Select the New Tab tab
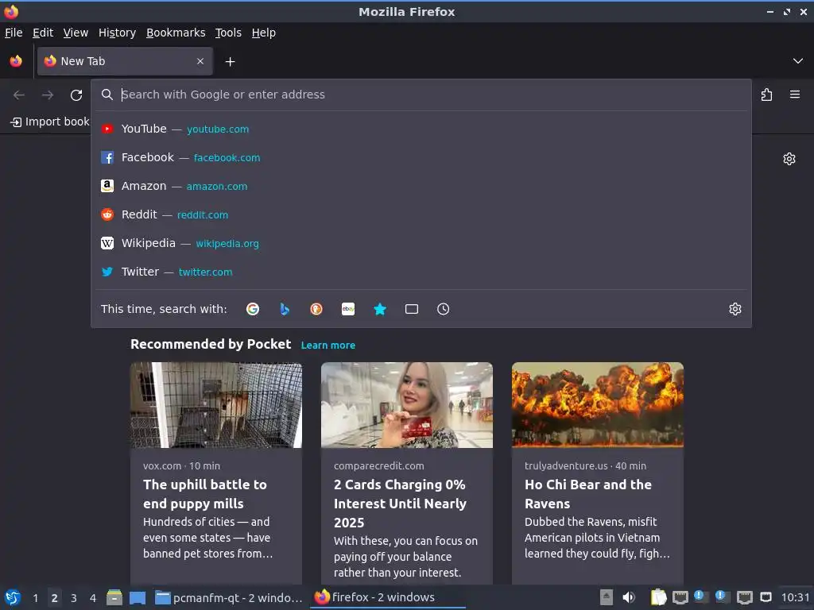The image size is (814, 610). click(125, 61)
